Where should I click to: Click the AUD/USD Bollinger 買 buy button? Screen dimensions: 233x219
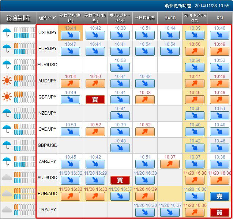pyautogui.click(x=120, y=180)
